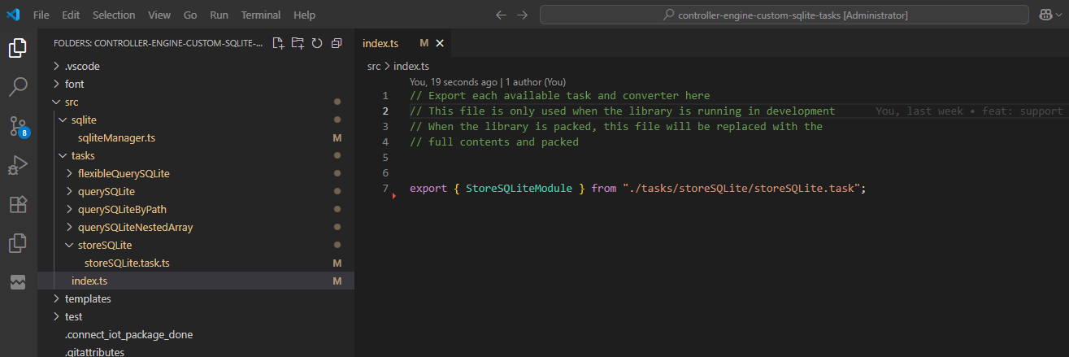Close the index.ts editor tab
Viewport: 1069px width, 357px height.
(x=440, y=43)
